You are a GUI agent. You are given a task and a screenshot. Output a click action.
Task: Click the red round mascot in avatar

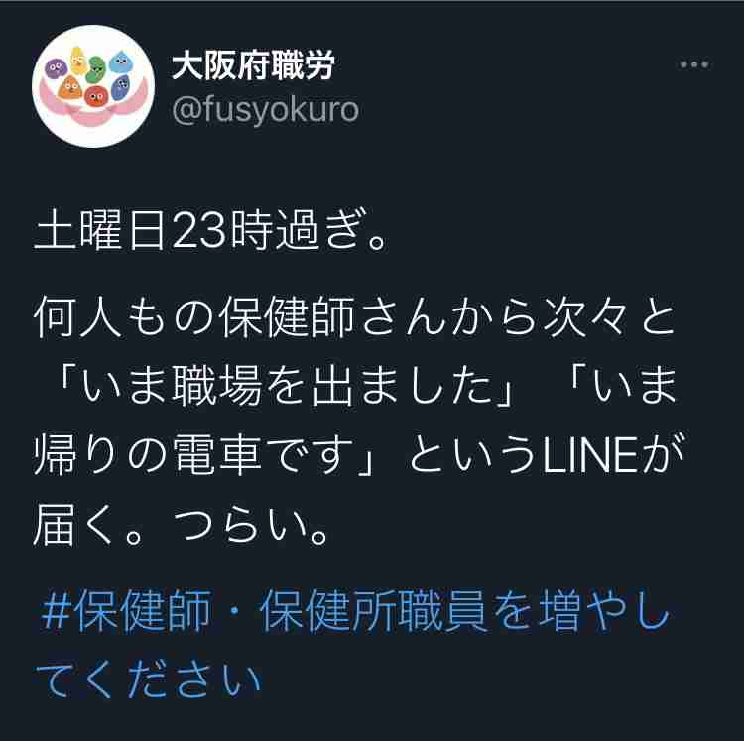point(96,97)
